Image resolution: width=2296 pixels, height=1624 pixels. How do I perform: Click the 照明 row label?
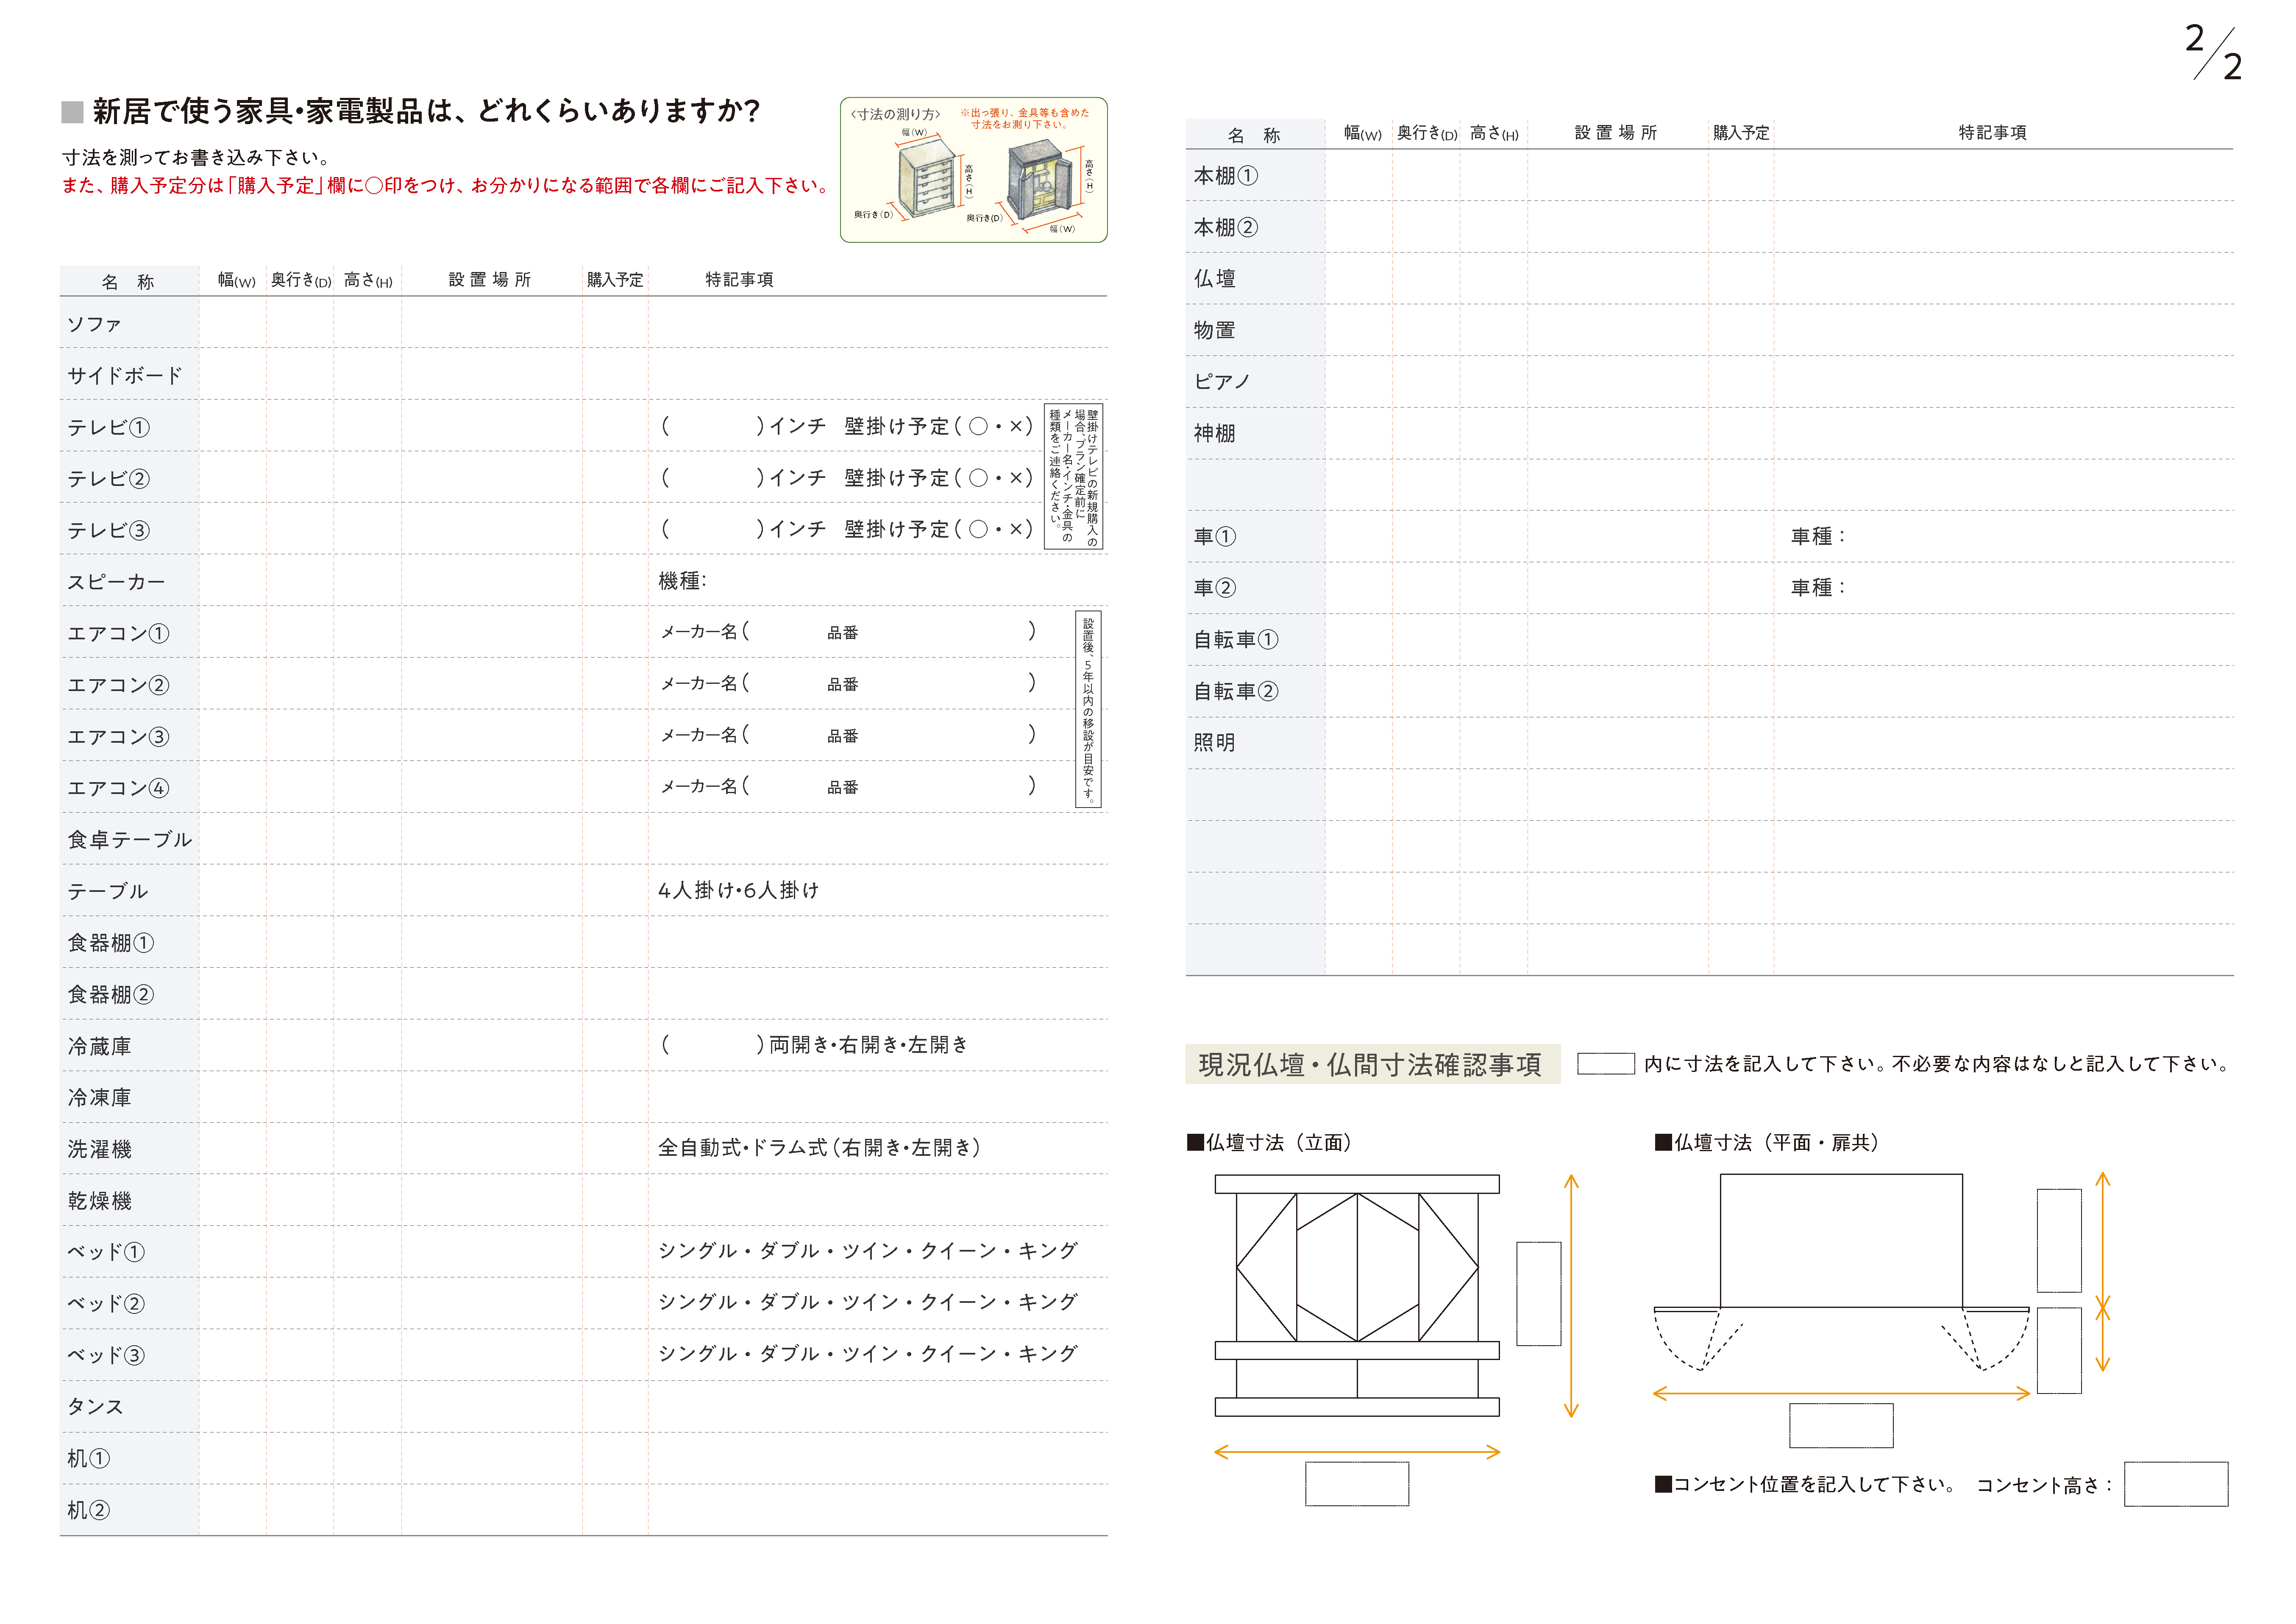click(x=1214, y=743)
